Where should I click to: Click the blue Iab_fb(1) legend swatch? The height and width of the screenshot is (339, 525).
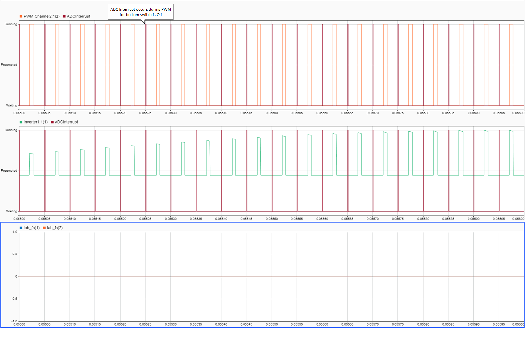21,228
